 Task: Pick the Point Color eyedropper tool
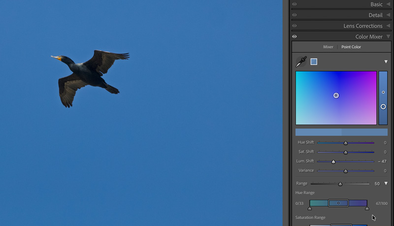pyautogui.click(x=301, y=62)
